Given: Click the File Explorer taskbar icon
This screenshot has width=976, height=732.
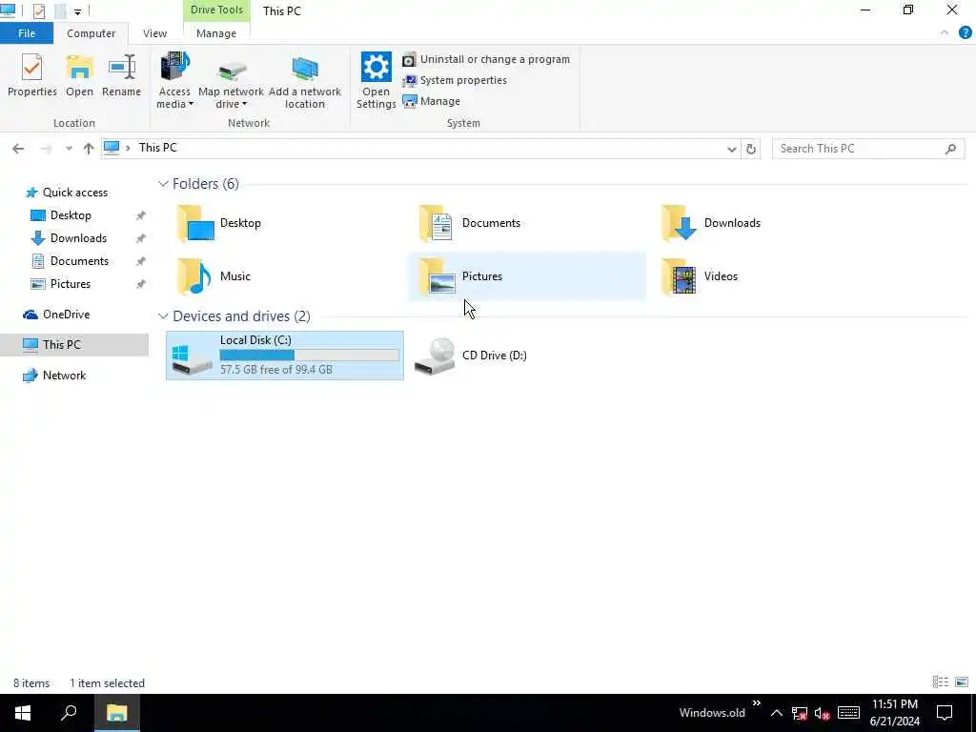Looking at the screenshot, I should (x=116, y=713).
